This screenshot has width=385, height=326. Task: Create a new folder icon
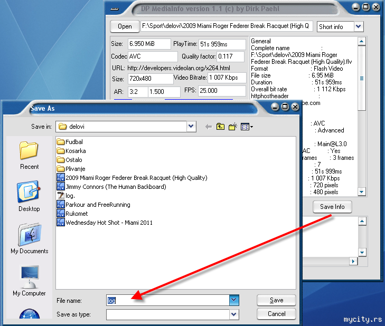[232, 127]
